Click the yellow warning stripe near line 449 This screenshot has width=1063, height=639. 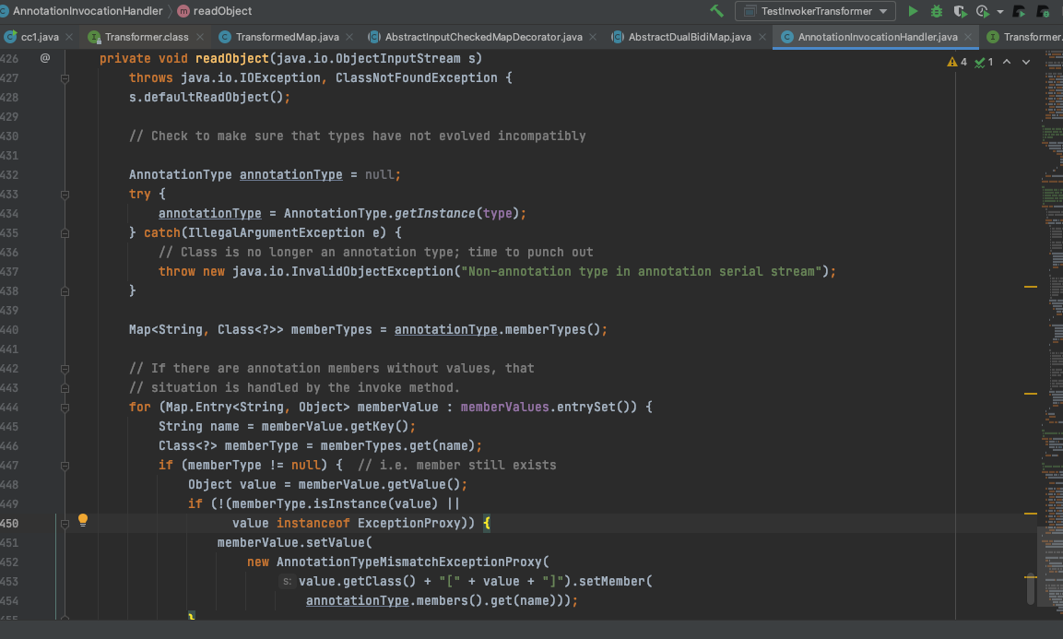pyautogui.click(x=1031, y=514)
